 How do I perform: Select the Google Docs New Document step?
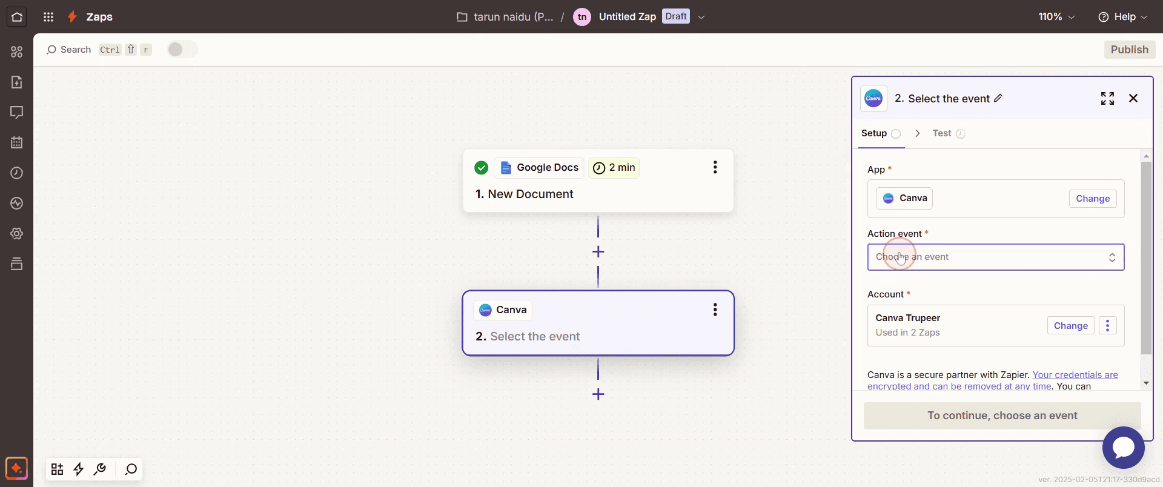(598, 181)
